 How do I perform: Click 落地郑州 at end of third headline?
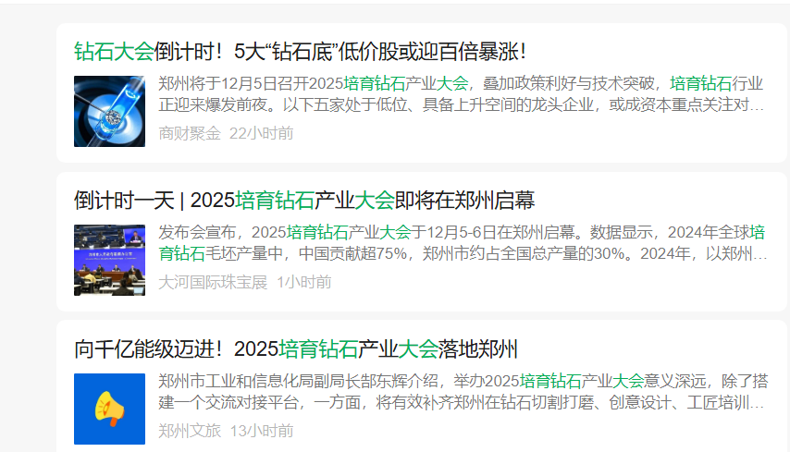coord(478,349)
